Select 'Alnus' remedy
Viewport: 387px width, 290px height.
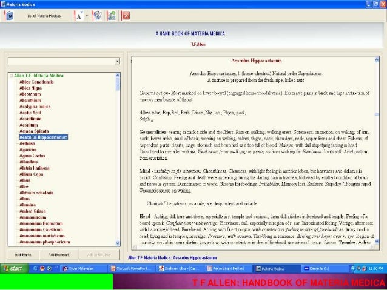click(25, 180)
